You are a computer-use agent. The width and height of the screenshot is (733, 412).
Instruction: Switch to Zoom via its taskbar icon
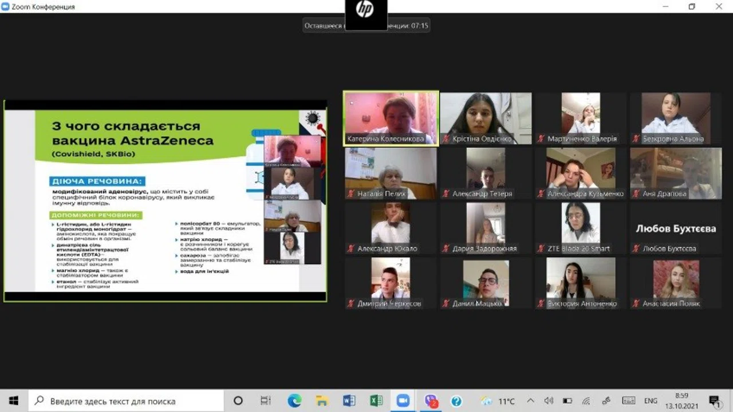click(x=404, y=401)
